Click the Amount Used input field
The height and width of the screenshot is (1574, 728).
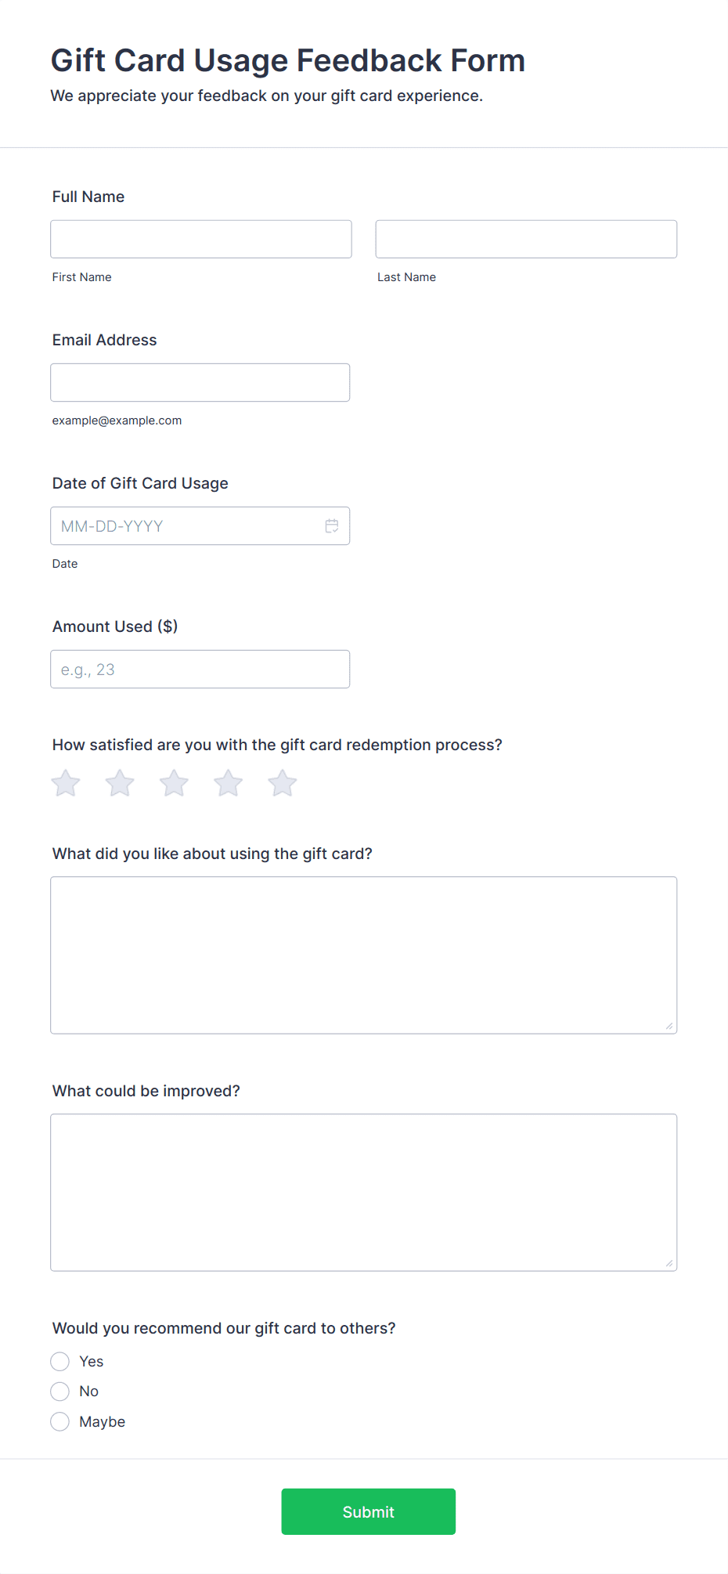pos(200,670)
